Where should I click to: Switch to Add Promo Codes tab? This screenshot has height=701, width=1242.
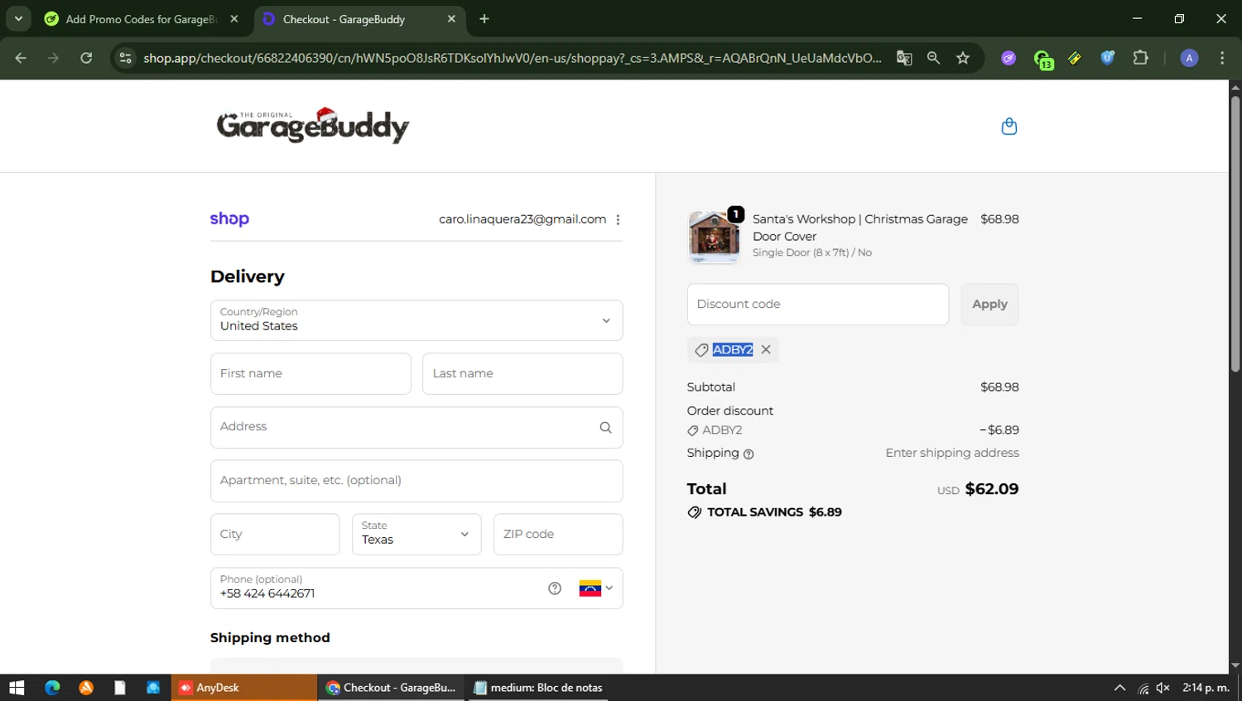coord(141,19)
